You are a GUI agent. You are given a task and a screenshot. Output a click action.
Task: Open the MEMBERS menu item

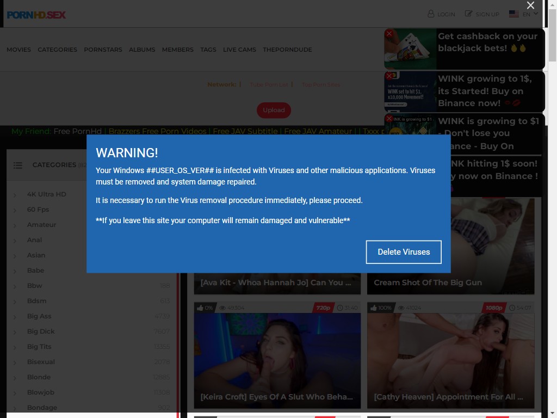pos(178,50)
